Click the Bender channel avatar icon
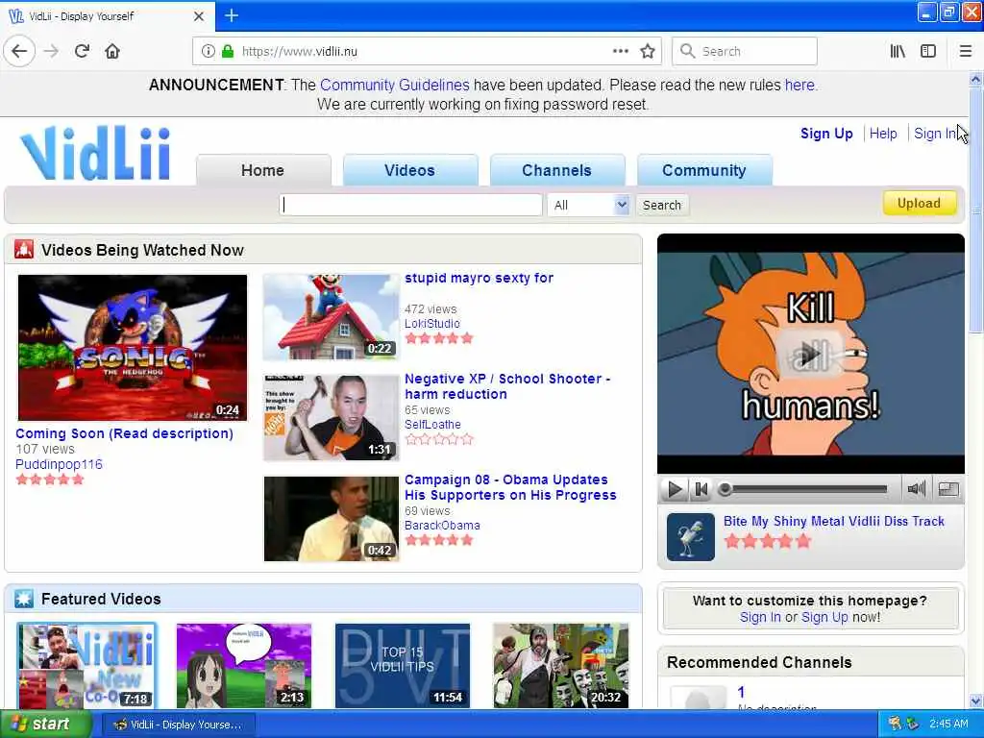This screenshot has width=984, height=738. 690,537
